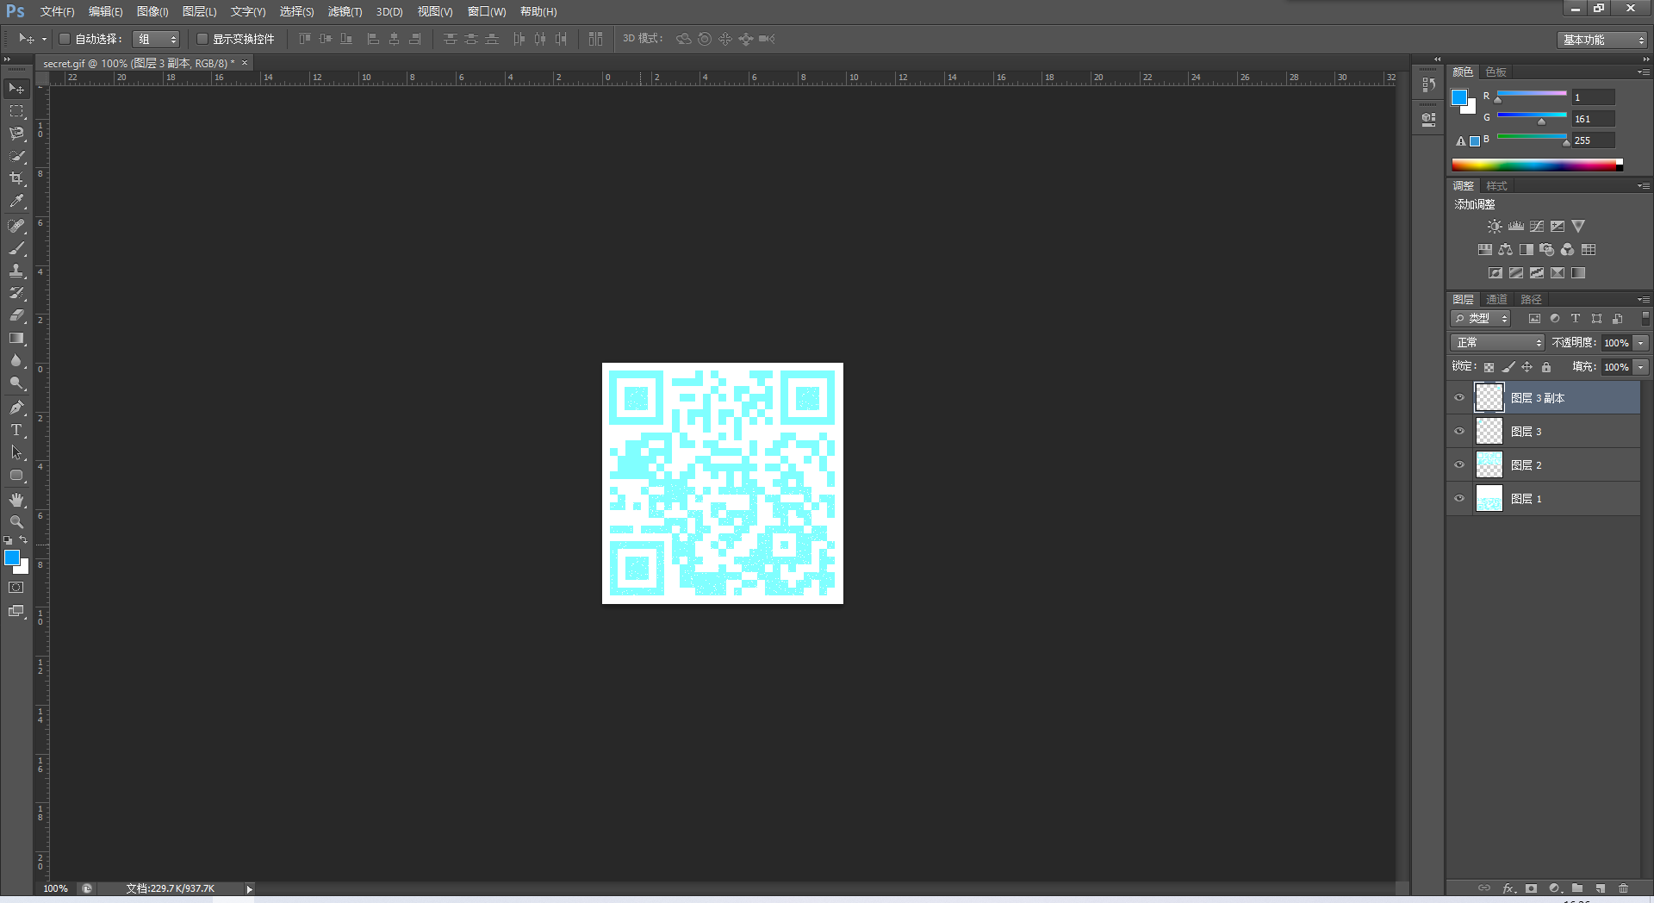Select the Brush tool
This screenshot has width=1654, height=903.
(16, 248)
